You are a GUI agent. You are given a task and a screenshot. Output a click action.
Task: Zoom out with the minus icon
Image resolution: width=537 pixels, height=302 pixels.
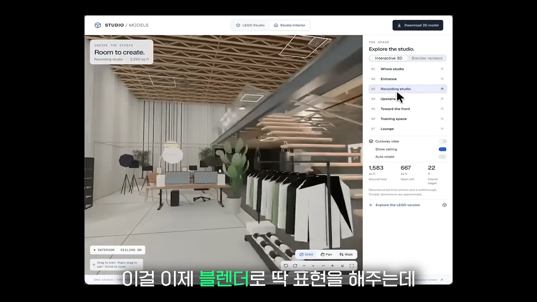click(x=323, y=266)
